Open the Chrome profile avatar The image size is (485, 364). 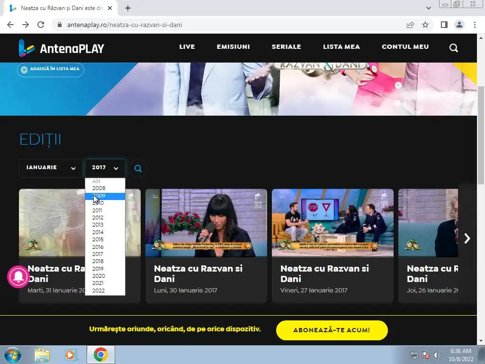click(x=459, y=25)
